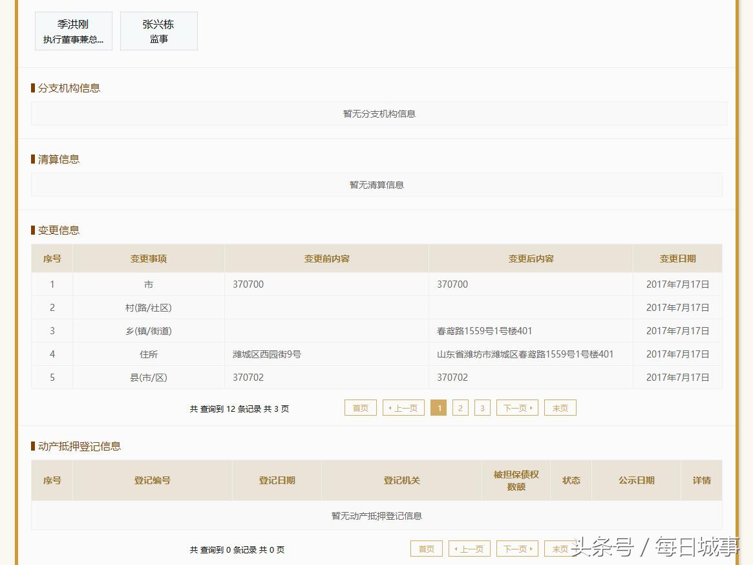Sort by the 变更日期 column header
This screenshot has height=565, width=753.
point(677,258)
